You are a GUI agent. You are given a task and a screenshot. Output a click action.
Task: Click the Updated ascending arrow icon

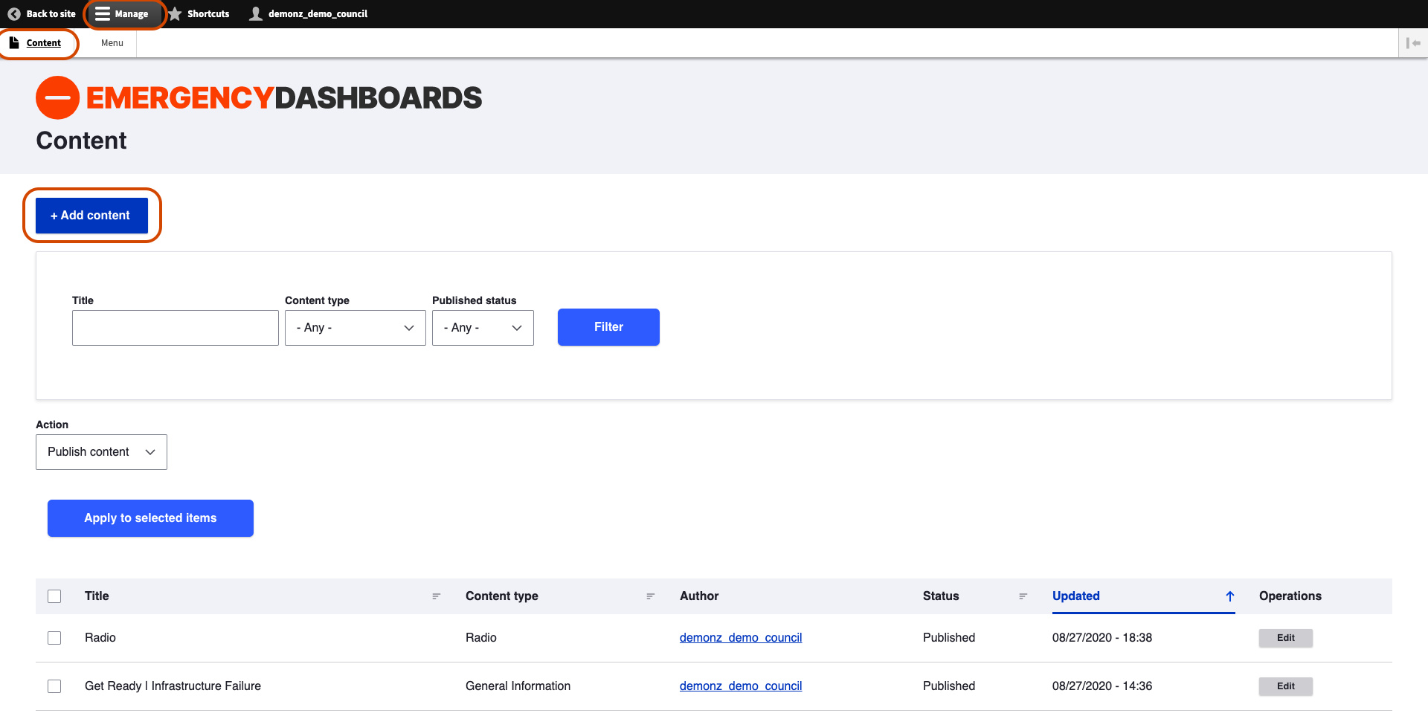coord(1230,596)
